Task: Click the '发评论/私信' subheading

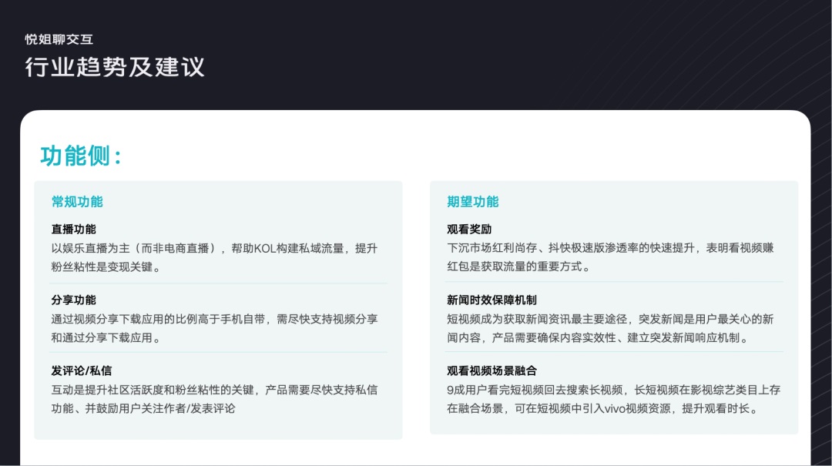Action: [x=82, y=370]
